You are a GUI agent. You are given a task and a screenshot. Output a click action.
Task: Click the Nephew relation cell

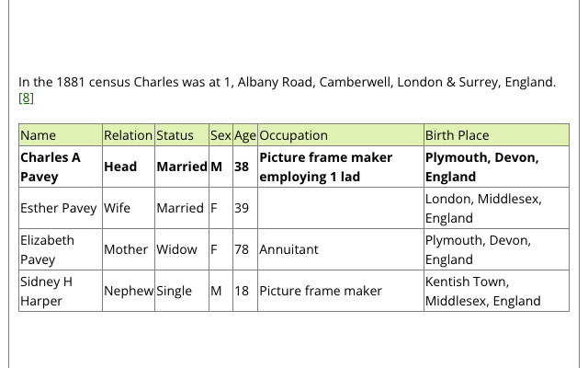click(x=129, y=291)
